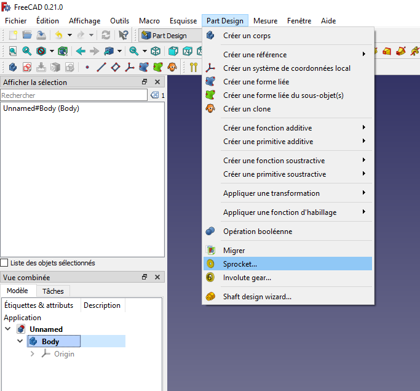Switch to isometric view icon
420x391 pixels.
pos(156,51)
